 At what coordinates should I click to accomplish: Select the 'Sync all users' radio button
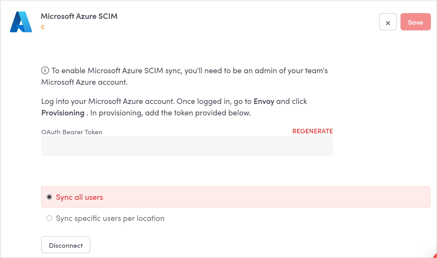[x=49, y=197]
